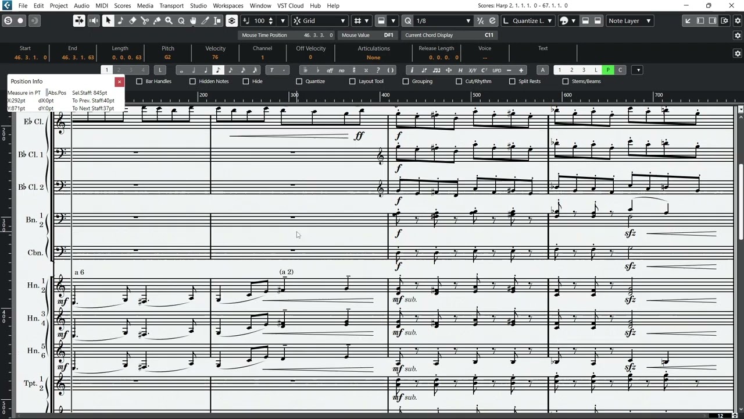Activate the green P project layer button
The width and height of the screenshot is (744, 419).
coord(608,70)
